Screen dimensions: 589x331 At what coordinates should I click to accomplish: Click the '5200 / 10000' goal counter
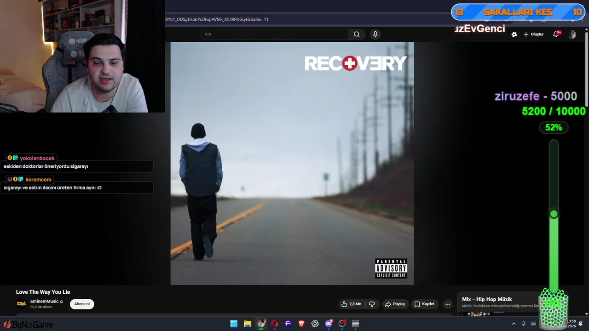point(554,111)
